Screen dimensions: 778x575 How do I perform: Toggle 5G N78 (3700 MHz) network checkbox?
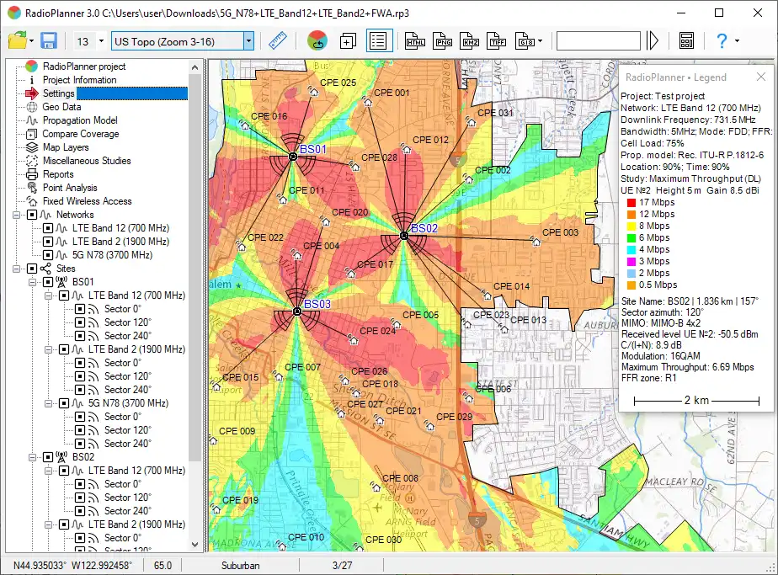click(48, 255)
